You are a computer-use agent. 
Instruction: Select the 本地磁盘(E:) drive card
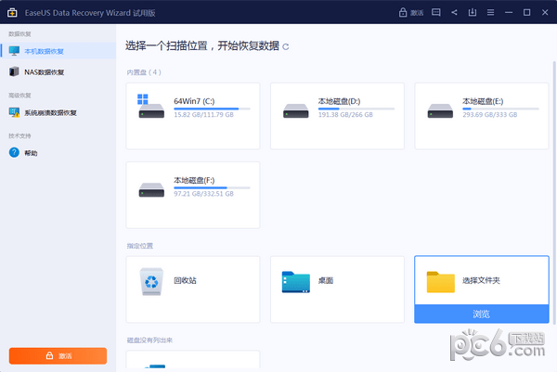(482, 116)
